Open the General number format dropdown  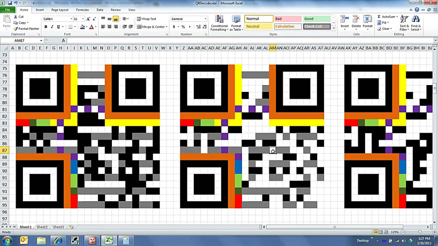click(x=205, y=19)
